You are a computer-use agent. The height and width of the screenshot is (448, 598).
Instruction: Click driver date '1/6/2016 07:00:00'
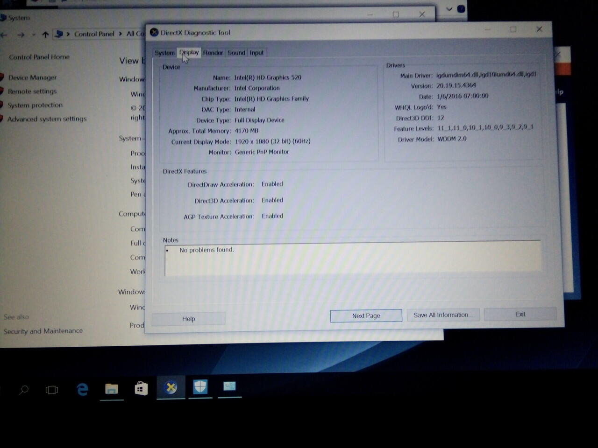tap(463, 96)
